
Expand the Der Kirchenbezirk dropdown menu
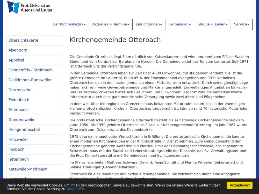69,24
